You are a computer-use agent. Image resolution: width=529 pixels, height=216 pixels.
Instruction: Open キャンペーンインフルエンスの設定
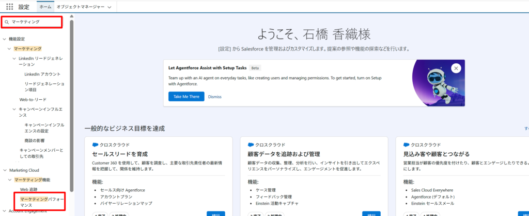click(x=44, y=128)
